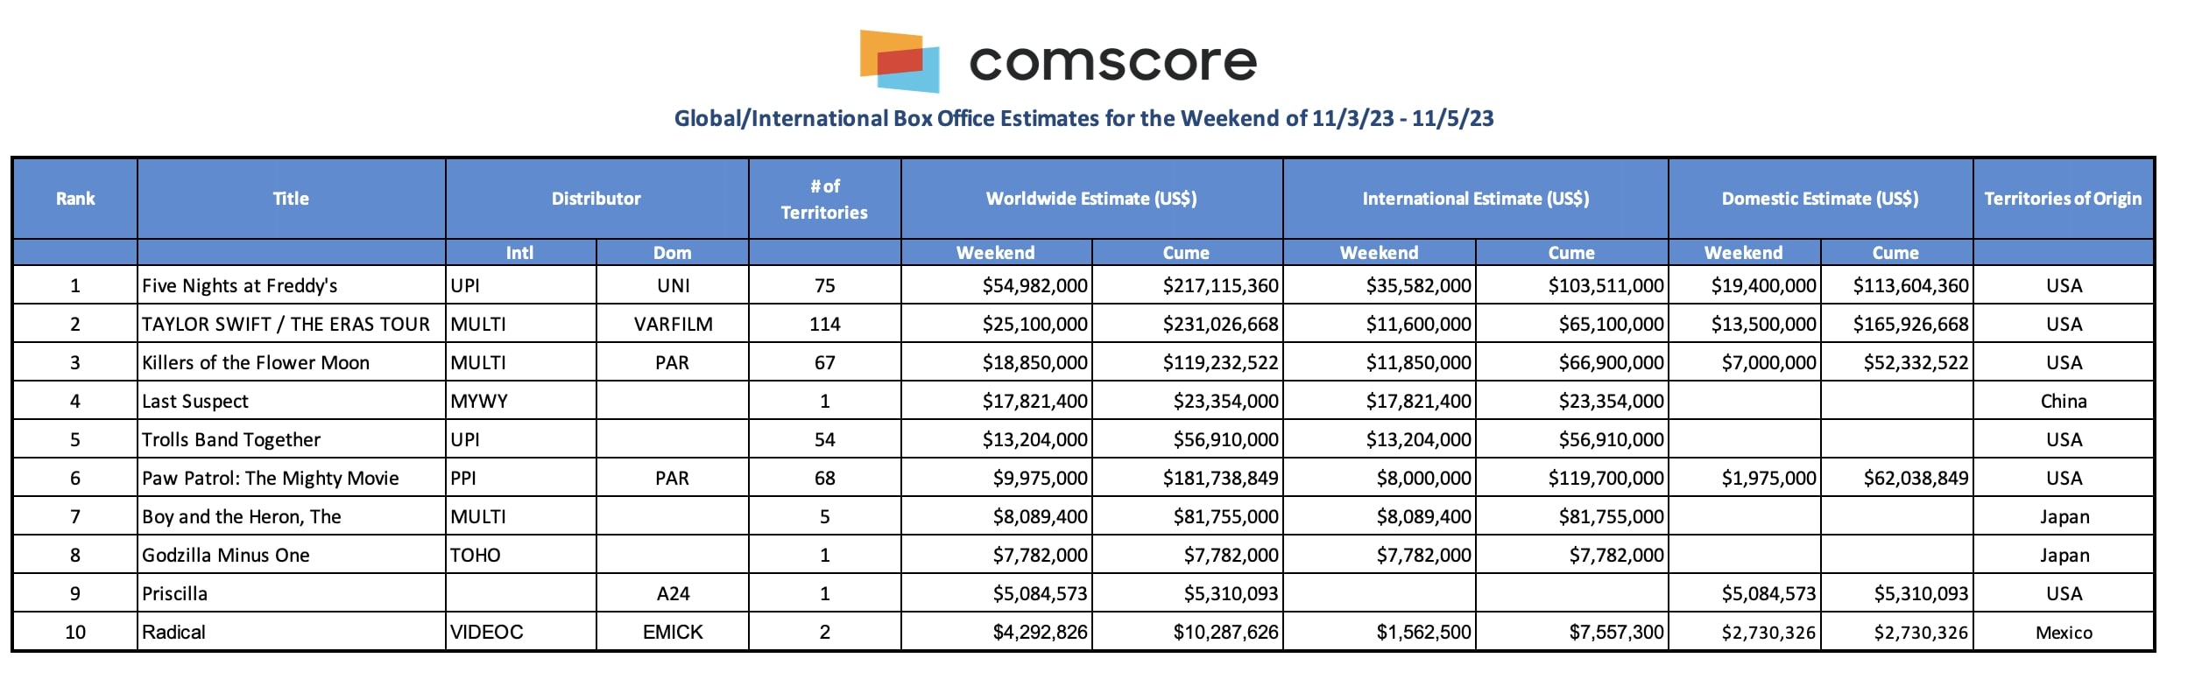The image size is (2195, 679).
Task: Click the Godzilla Minus One TOHO distributor cell
Action: click(x=521, y=555)
